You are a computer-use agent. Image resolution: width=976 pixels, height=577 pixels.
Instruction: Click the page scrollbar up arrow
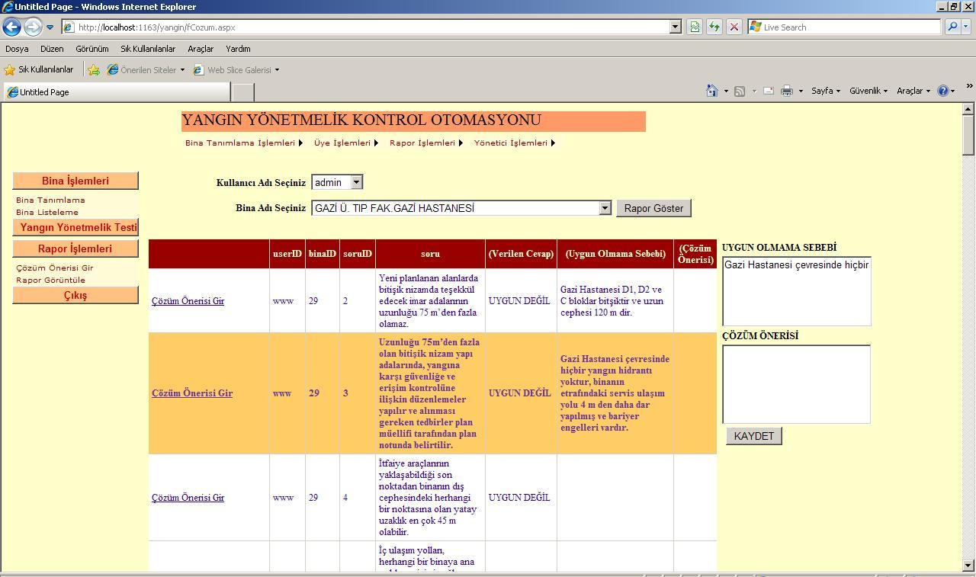[968, 109]
